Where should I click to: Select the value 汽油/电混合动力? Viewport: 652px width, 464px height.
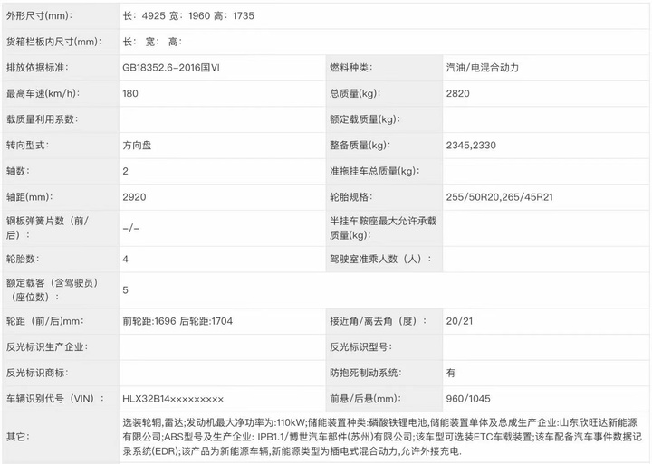(483, 68)
